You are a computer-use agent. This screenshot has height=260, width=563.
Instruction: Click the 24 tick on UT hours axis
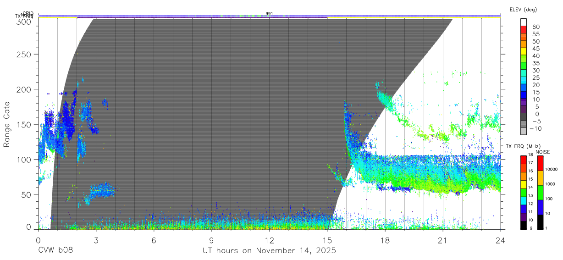coord(500,240)
